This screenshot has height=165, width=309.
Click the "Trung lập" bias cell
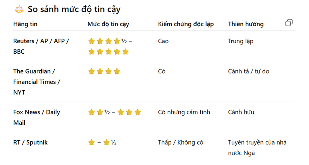click(241, 41)
